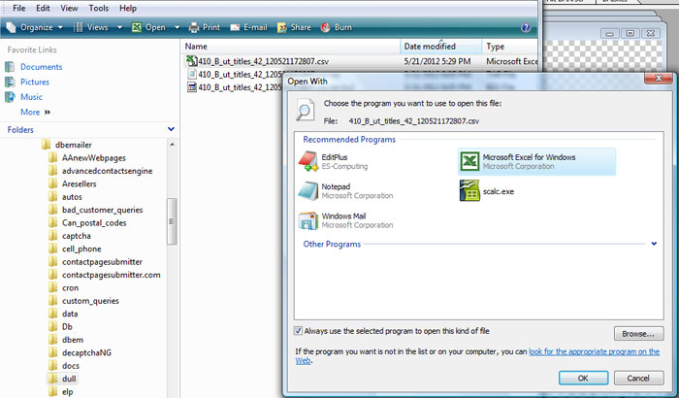The width and height of the screenshot is (679, 398).
Task: Open the File menu
Action: click(x=19, y=8)
